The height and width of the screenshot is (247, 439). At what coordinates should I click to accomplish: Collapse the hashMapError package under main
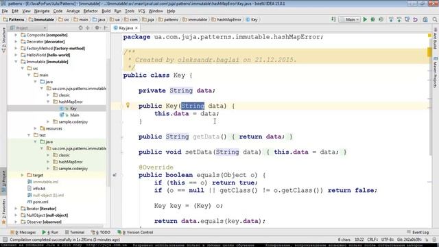(x=48, y=102)
